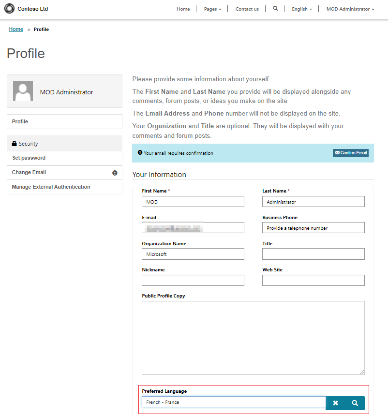This screenshot has width=388, height=415.
Task: Grab the textarea resize handle corner
Action: click(x=362, y=372)
